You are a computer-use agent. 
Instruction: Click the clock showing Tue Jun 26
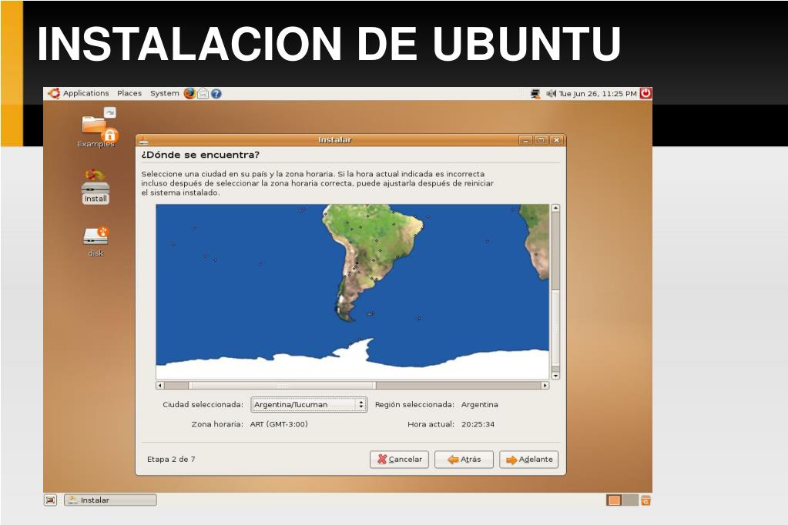(598, 93)
